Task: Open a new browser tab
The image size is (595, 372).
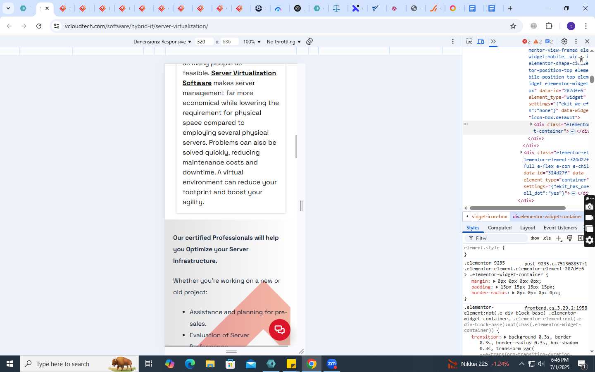Action: click(x=510, y=8)
